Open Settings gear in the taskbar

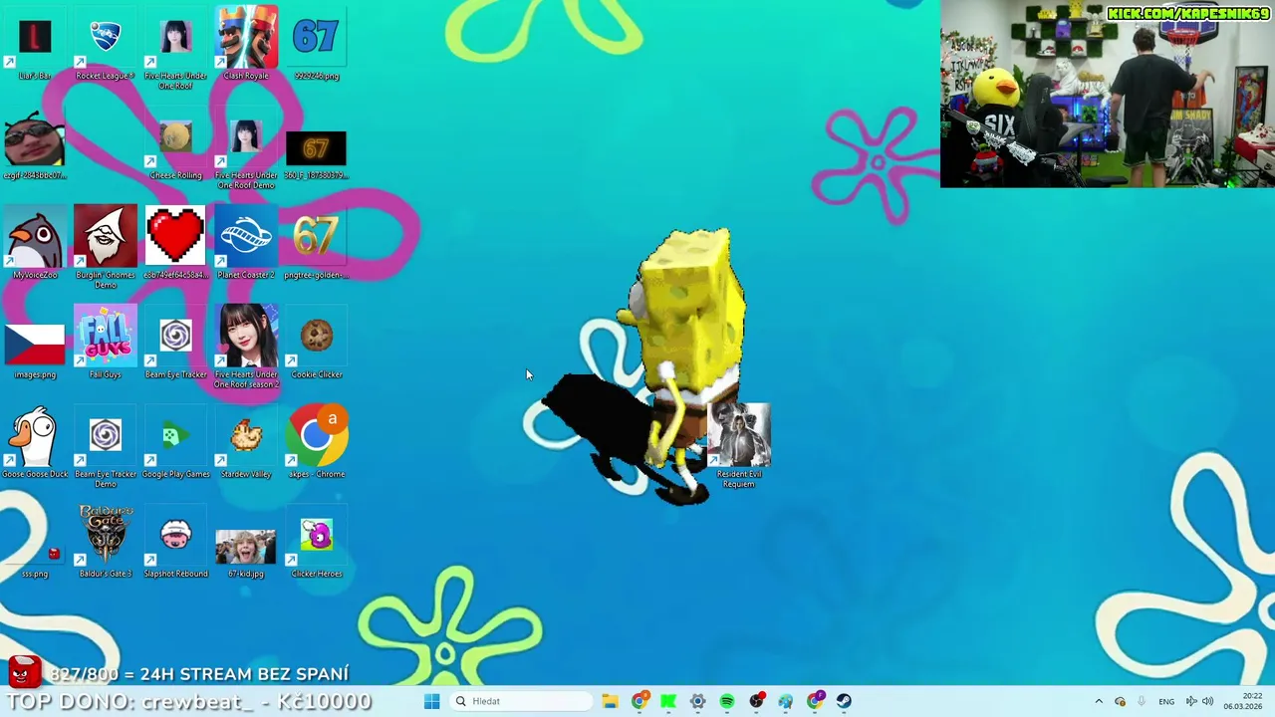(697, 701)
